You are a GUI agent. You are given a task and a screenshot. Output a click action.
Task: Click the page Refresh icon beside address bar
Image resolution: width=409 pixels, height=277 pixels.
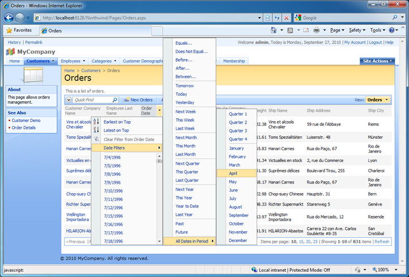(278, 18)
